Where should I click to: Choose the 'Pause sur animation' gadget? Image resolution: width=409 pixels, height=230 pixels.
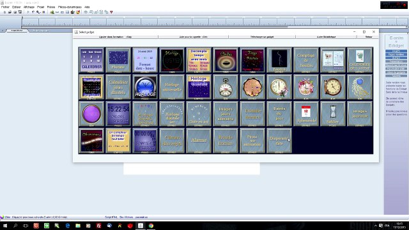click(x=252, y=141)
